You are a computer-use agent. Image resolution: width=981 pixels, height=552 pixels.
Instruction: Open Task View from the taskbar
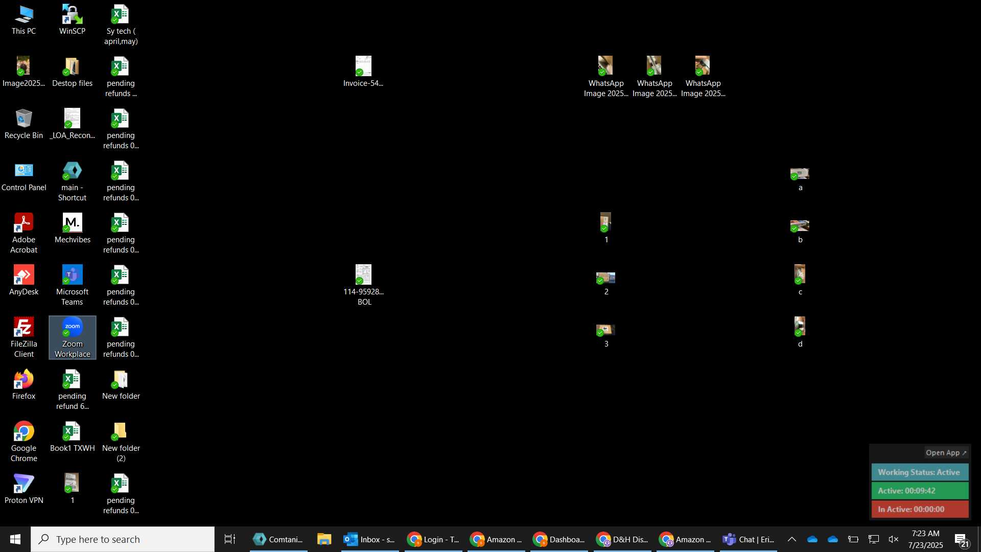230,539
